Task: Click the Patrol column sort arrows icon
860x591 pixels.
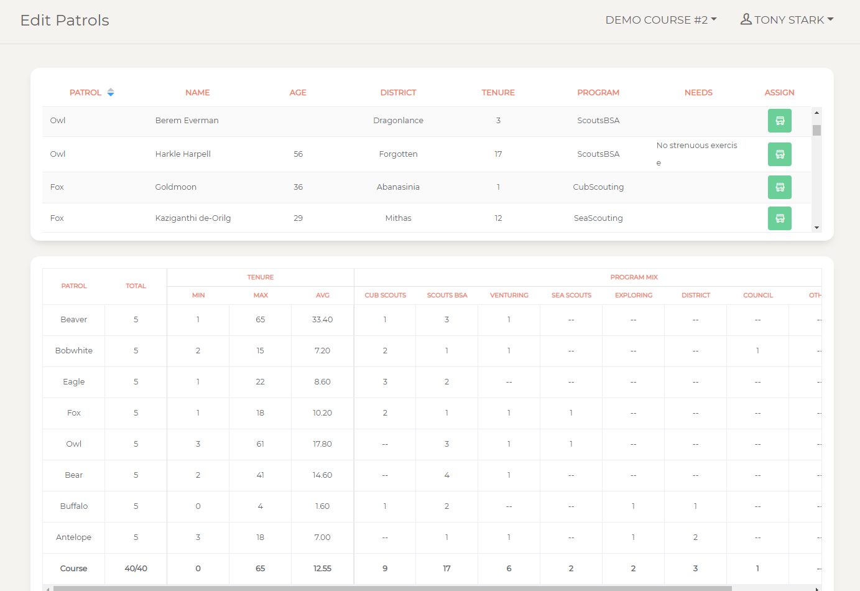Action: (111, 92)
